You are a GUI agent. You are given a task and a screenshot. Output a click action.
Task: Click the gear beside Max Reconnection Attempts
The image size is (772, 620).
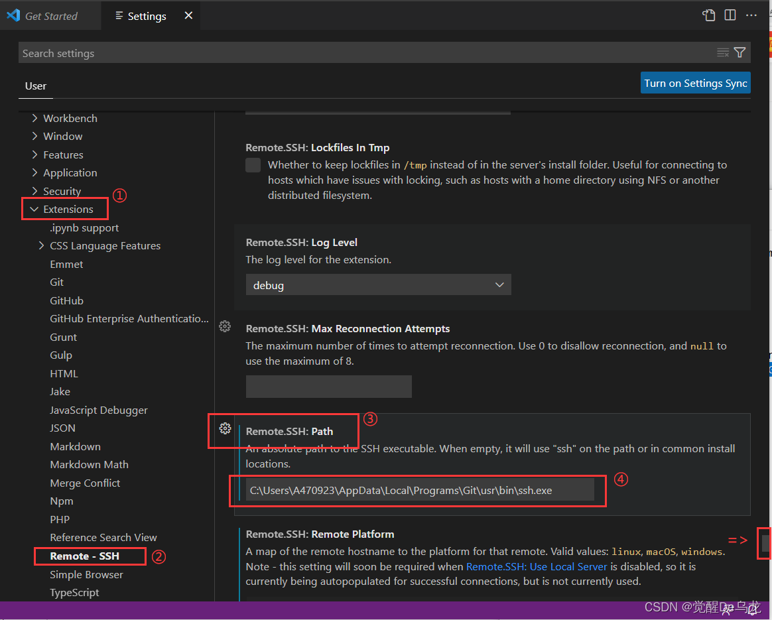tap(224, 326)
